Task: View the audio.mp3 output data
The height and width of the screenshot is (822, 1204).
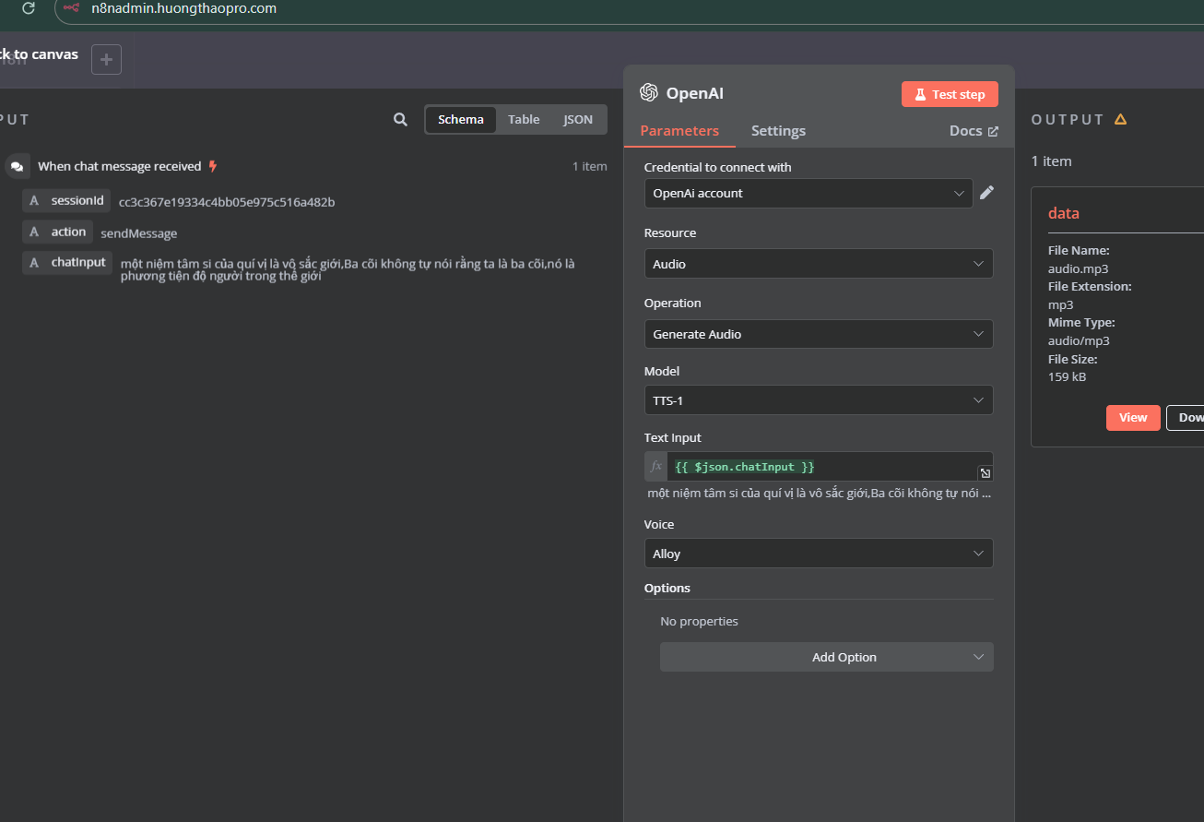Action: point(1133,418)
